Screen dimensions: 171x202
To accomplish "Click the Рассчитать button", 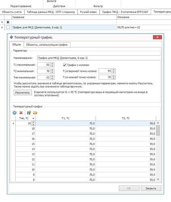I will coord(23,93).
